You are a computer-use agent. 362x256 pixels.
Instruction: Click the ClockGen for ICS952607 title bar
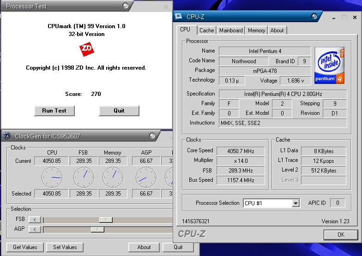coord(81,136)
